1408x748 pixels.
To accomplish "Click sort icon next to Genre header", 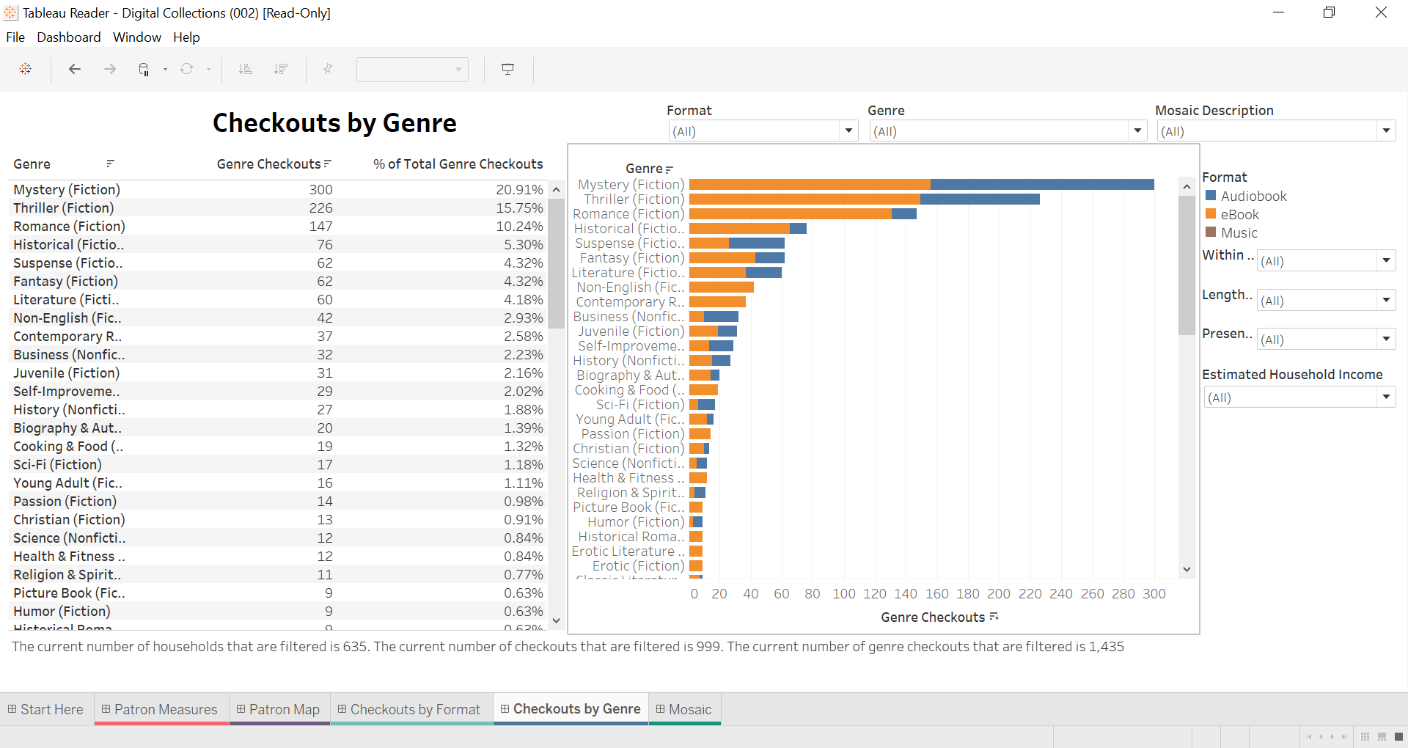I will pos(110,164).
